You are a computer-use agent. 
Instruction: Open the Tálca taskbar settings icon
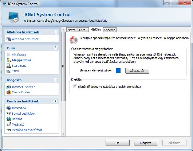[x=9, y=71]
